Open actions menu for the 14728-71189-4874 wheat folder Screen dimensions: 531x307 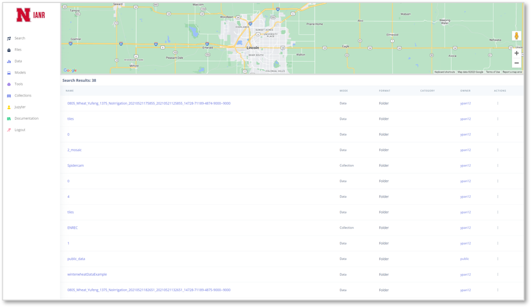tap(497, 103)
